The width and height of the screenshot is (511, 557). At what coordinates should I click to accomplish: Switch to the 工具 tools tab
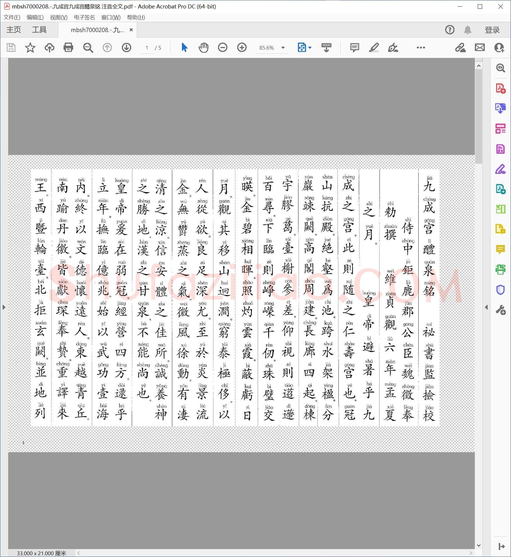[x=39, y=30]
